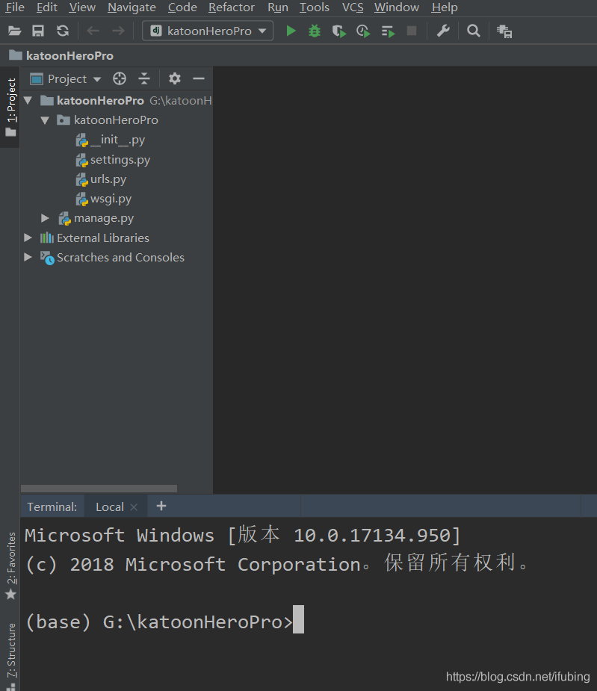The image size is (597, 691).
Task: Select wsgi.py in project tree
Action: [x=111, y=198]
